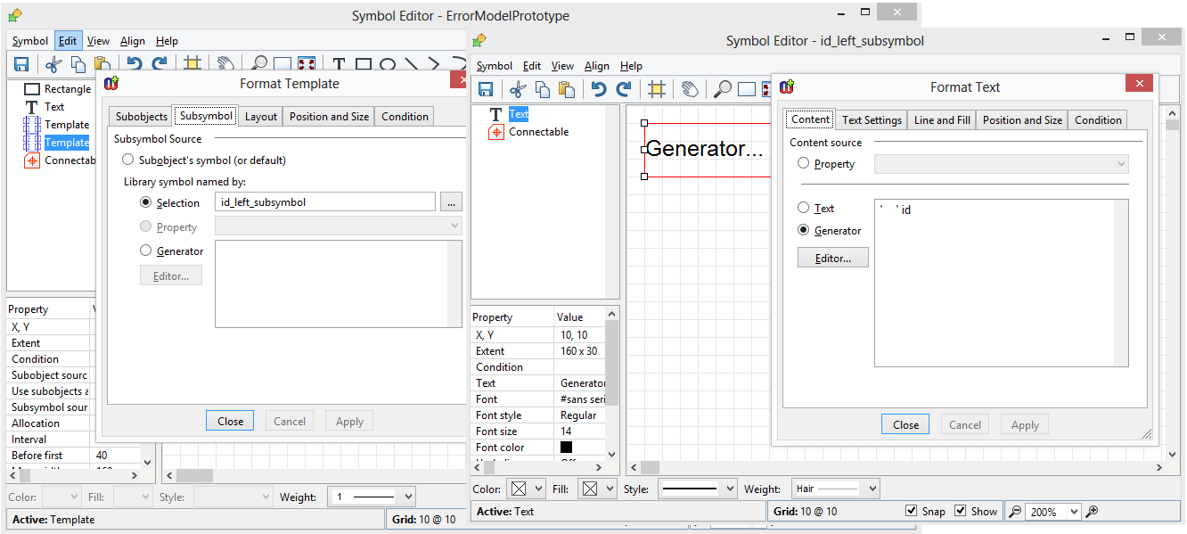Click the scissors Cut icon in id_left_subsymbol toolbar
1187x534 pixels.
(517, 89)
